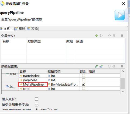Click the type icon beside BwMetadataPip...
This screenshot has width=130, height=114.
(49, 84)
